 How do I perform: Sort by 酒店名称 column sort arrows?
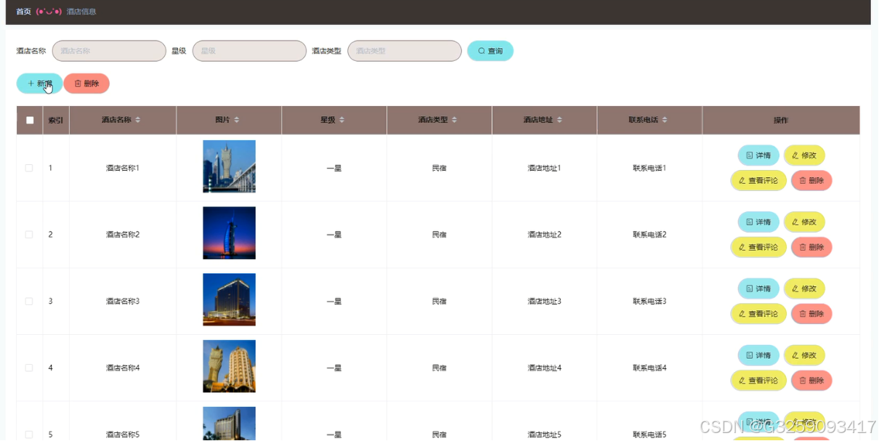(138, 120)
